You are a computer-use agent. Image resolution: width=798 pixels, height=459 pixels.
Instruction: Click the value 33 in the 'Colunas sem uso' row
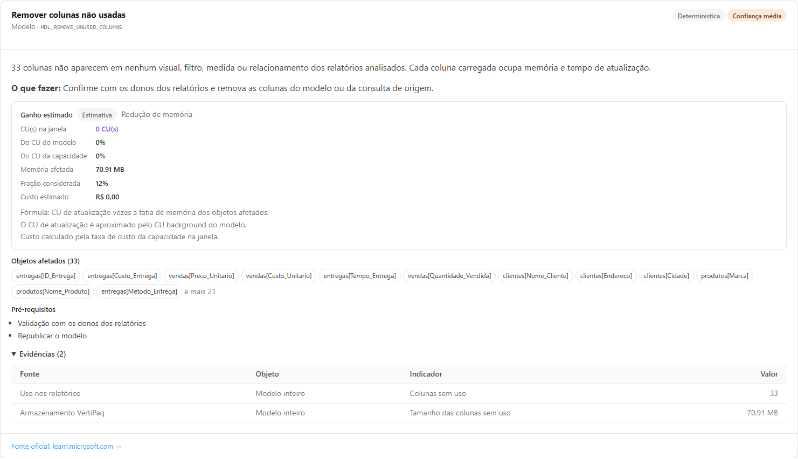pos(774,394)
